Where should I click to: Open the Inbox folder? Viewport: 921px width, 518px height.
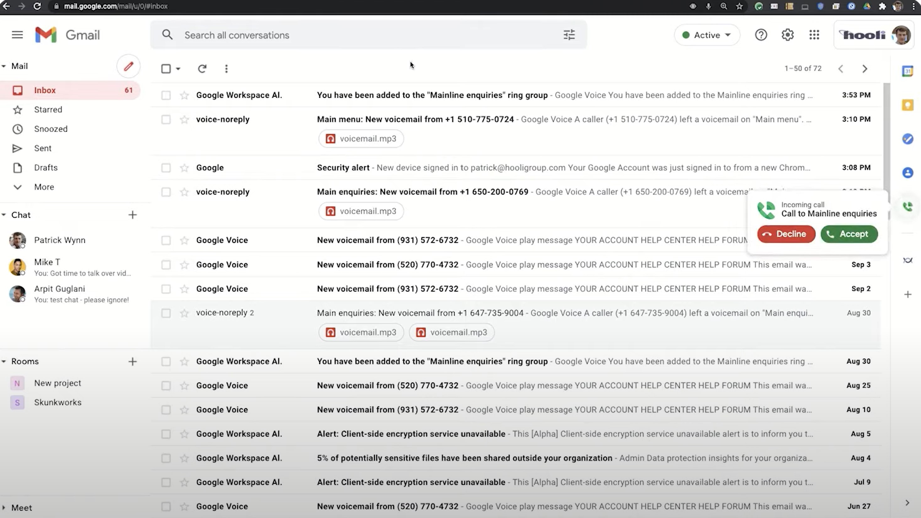point(70,90)
